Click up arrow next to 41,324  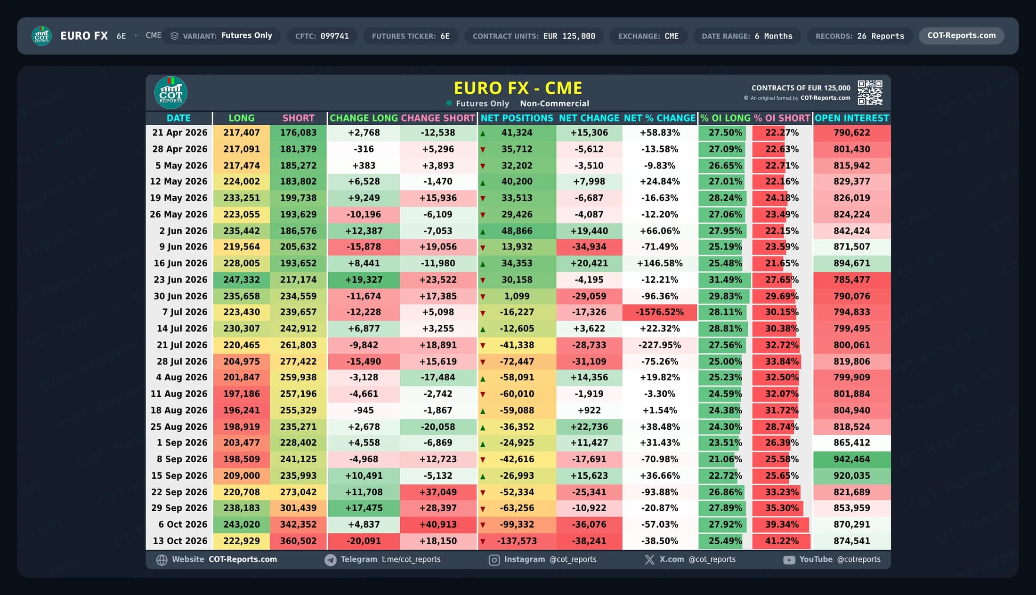click(x=483, y=134)
